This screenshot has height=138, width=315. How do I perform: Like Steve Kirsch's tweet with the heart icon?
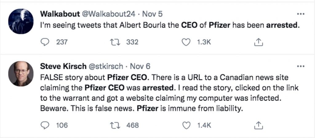pos(186,125)
